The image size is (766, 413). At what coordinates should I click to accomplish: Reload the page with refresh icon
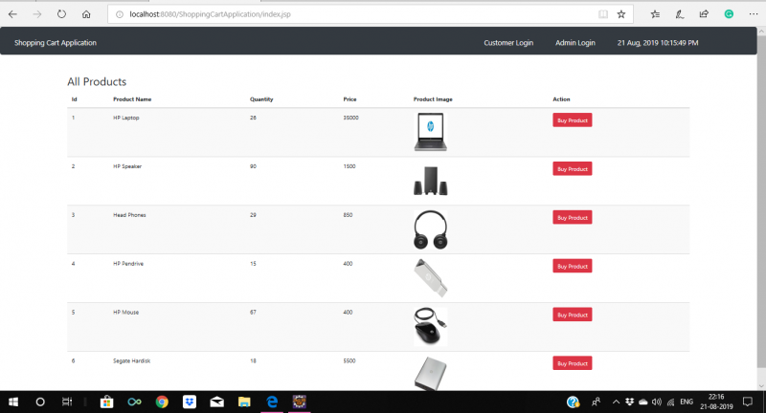(61, 14)
